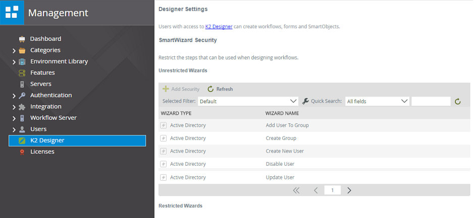Click the Quick Search wrench icon

[305, 101]
